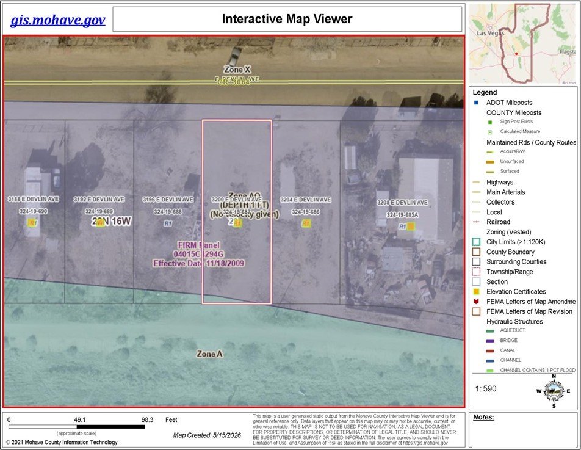Click the ADOT Mileposts blue square symbol

click(x=477, y=103)
